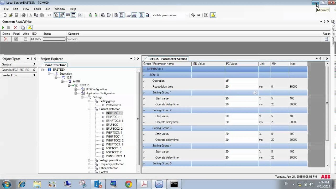Select the REF615 - Parameter Setting tab

point(167,59)
